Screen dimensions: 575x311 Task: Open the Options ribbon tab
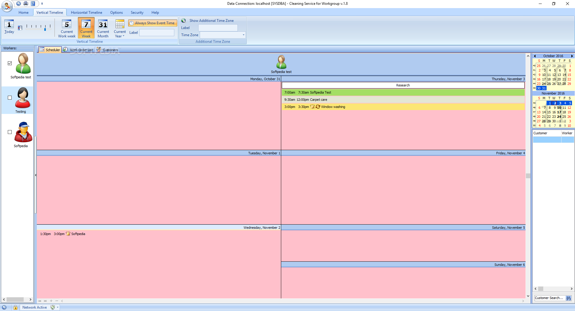116,13
